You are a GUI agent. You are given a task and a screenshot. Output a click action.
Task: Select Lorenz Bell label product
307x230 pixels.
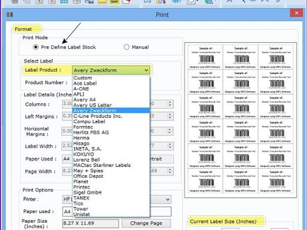coord(111,160)
